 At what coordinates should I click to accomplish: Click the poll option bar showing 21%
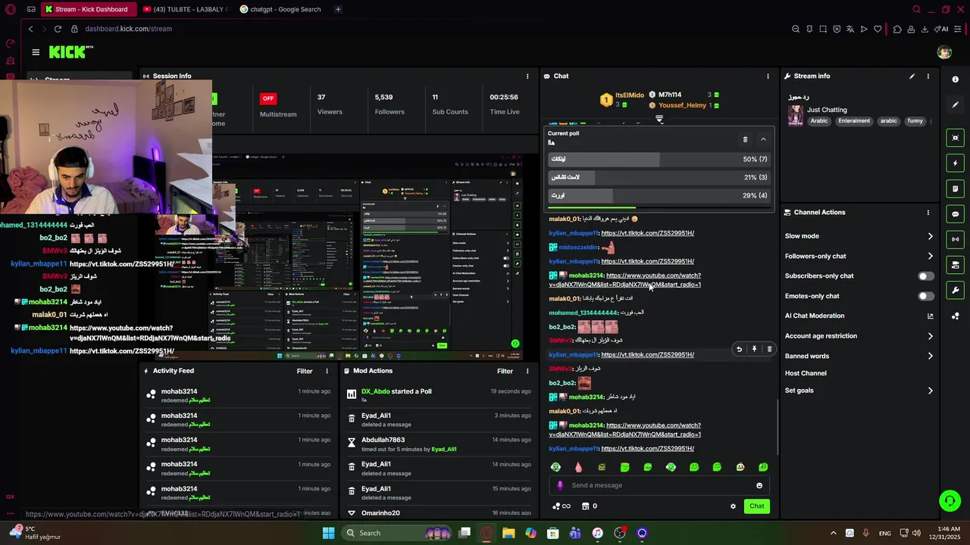(659, 177)
